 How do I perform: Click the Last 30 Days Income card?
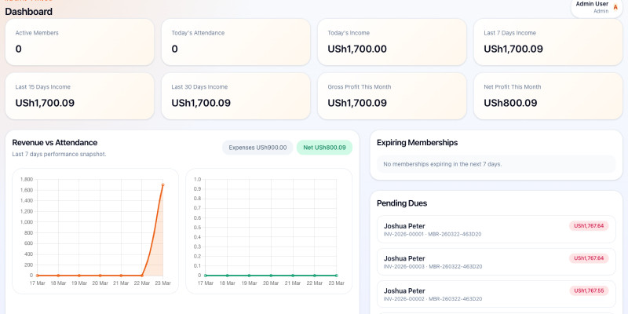point(235,96)
